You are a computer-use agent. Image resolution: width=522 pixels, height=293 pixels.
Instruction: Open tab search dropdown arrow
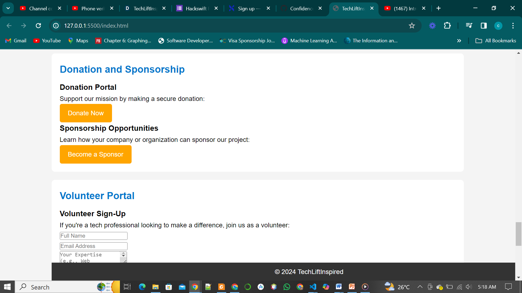click(8, 8)
